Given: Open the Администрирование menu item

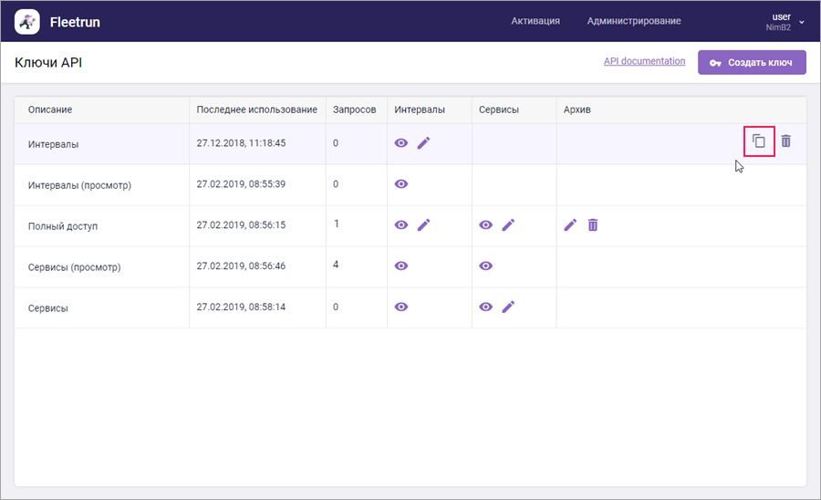Looking at the screenshot, I should pos(634,21).
